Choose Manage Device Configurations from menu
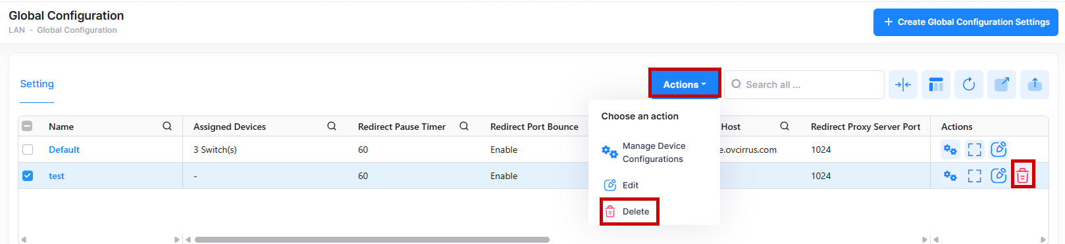Screen dimensions: 1065x244 coord(654,152)
